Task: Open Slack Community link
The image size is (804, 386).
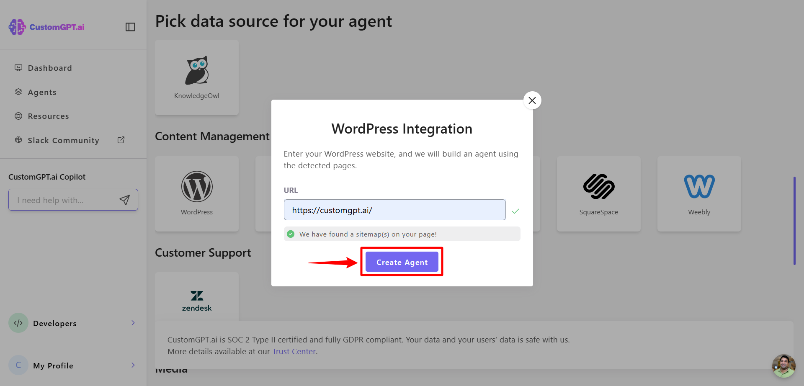Action: pos(63,140)
